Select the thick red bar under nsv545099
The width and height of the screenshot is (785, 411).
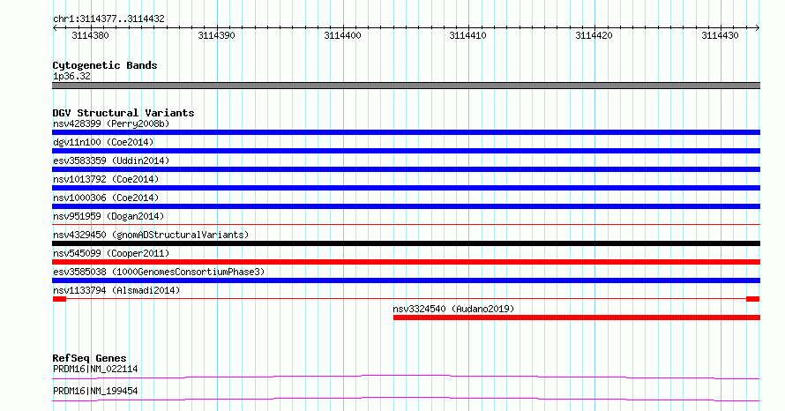[x=406, y=262]
